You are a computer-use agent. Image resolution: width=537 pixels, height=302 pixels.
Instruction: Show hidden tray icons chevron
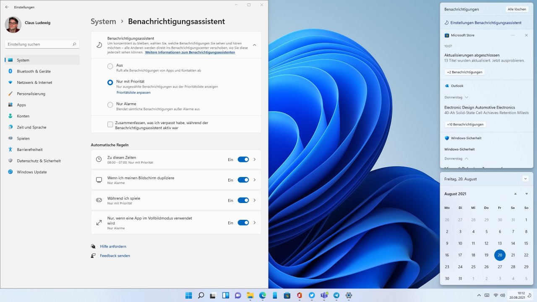(x=479, y=295)
